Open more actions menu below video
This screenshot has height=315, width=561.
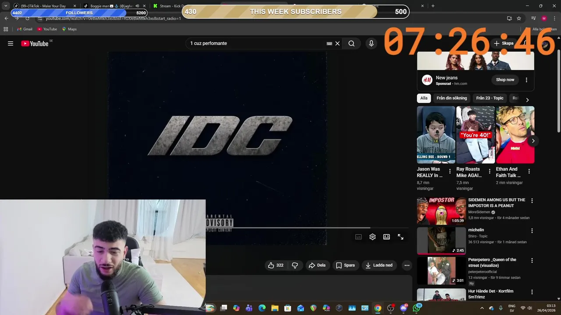coord(407,265)
